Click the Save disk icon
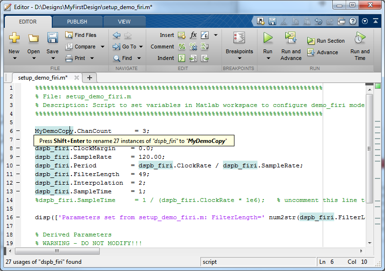385x271 pixels. pos(52,37)
